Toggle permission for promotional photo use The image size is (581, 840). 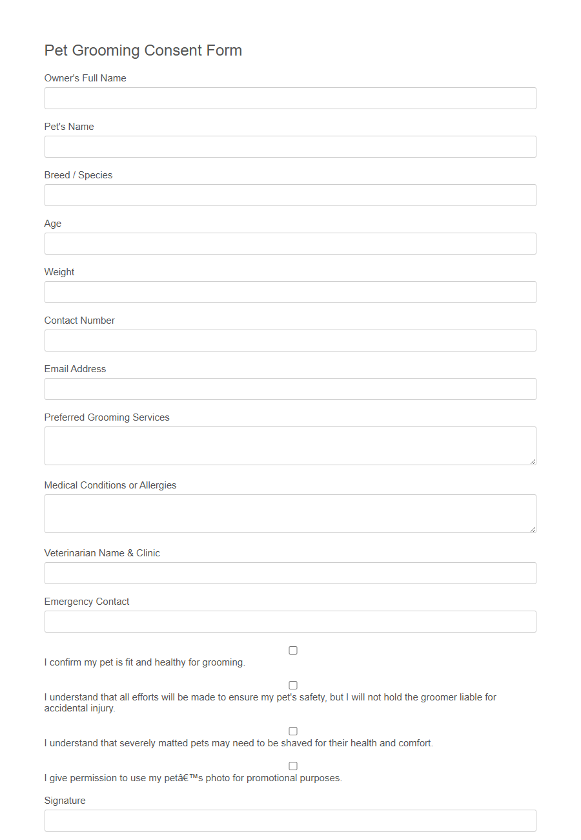pyautogui.click(x=293, y=766)
